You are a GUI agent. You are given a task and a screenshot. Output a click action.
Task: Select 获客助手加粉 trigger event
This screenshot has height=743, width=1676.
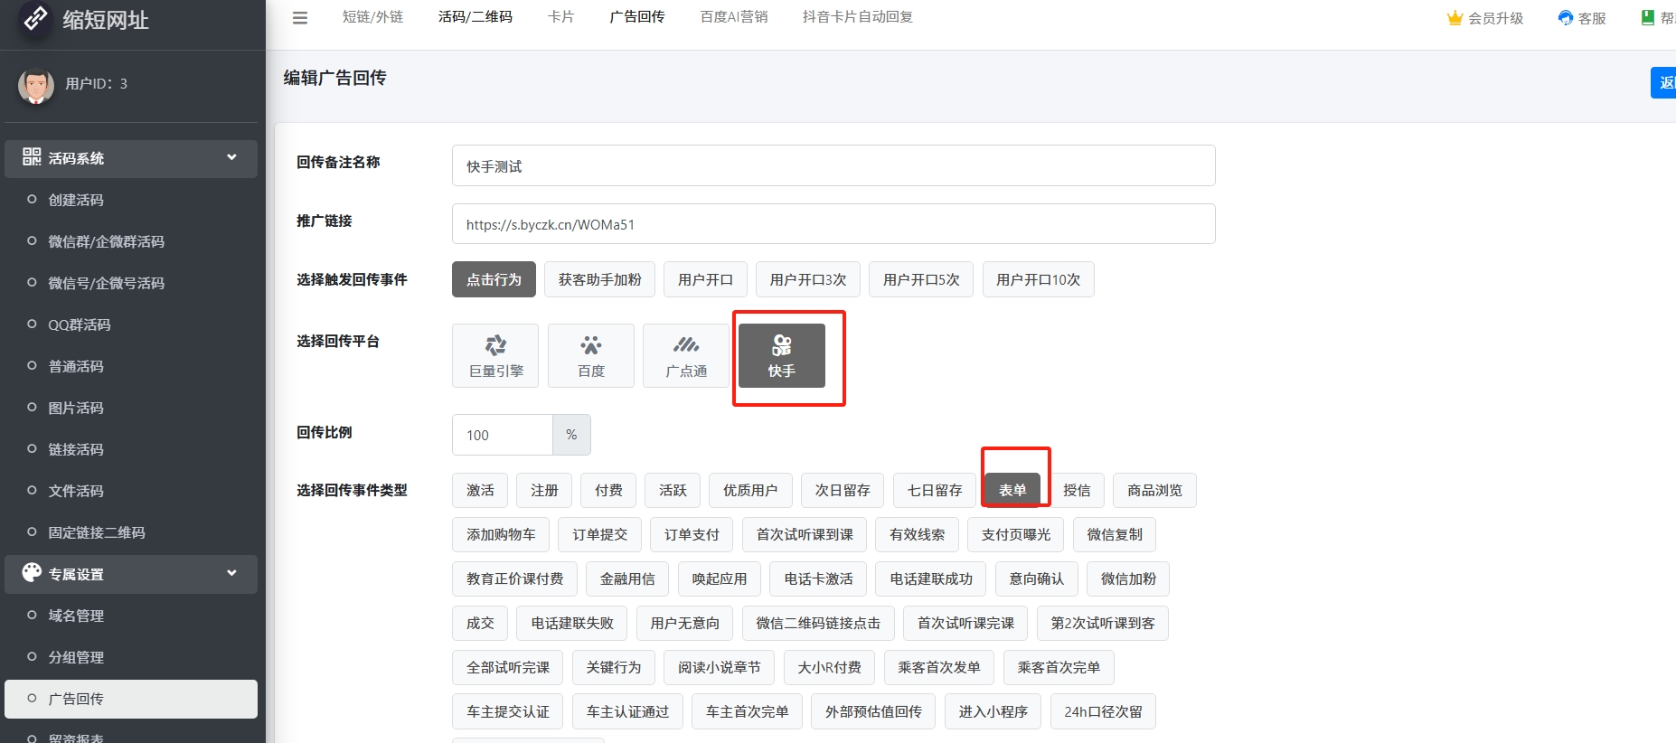[x=599, y=279]
